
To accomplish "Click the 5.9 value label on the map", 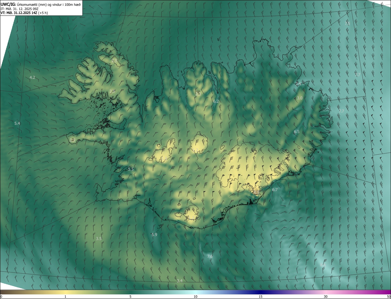I will click(154, 234).
